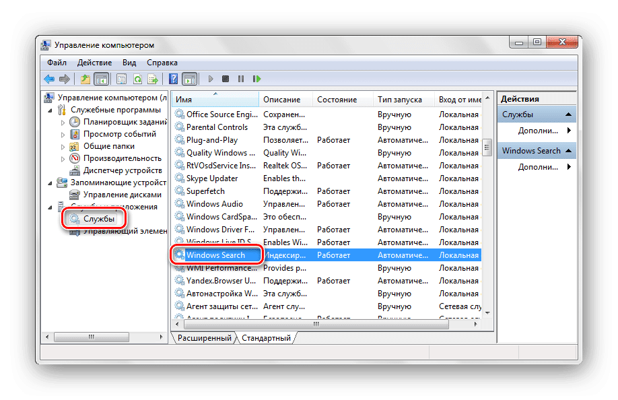Toggle the Show/Hide action pane icon
This screenshot has height=400, width=618.
190,79
